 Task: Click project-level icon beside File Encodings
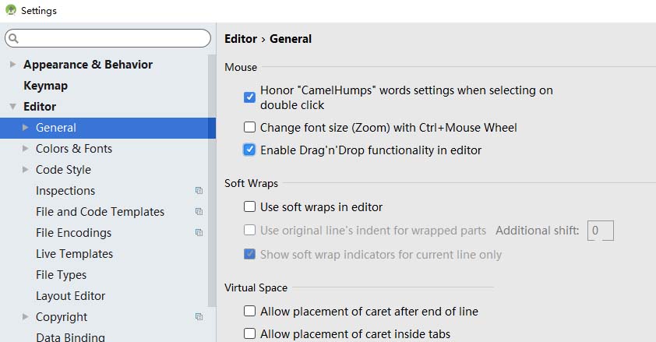199,233
